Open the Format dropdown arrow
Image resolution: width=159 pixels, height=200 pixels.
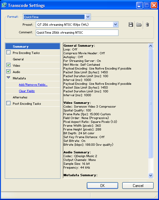(88, 17)
